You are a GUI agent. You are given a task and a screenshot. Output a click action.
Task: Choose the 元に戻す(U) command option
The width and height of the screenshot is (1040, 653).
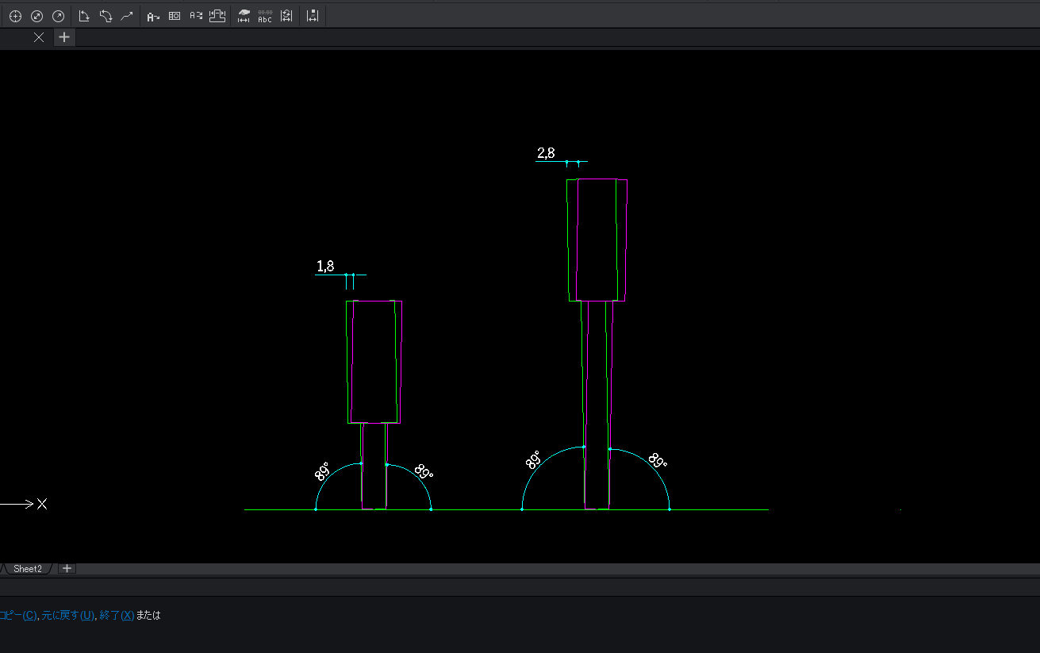(68, 615)
